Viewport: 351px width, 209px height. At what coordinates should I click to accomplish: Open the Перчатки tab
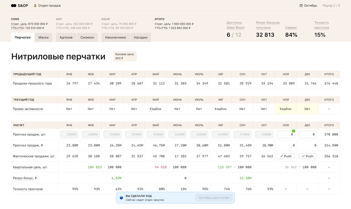point(23,37)
